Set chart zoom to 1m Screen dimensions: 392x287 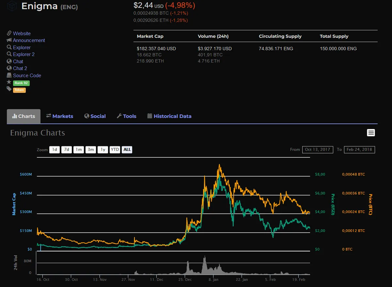pos(79,150)
